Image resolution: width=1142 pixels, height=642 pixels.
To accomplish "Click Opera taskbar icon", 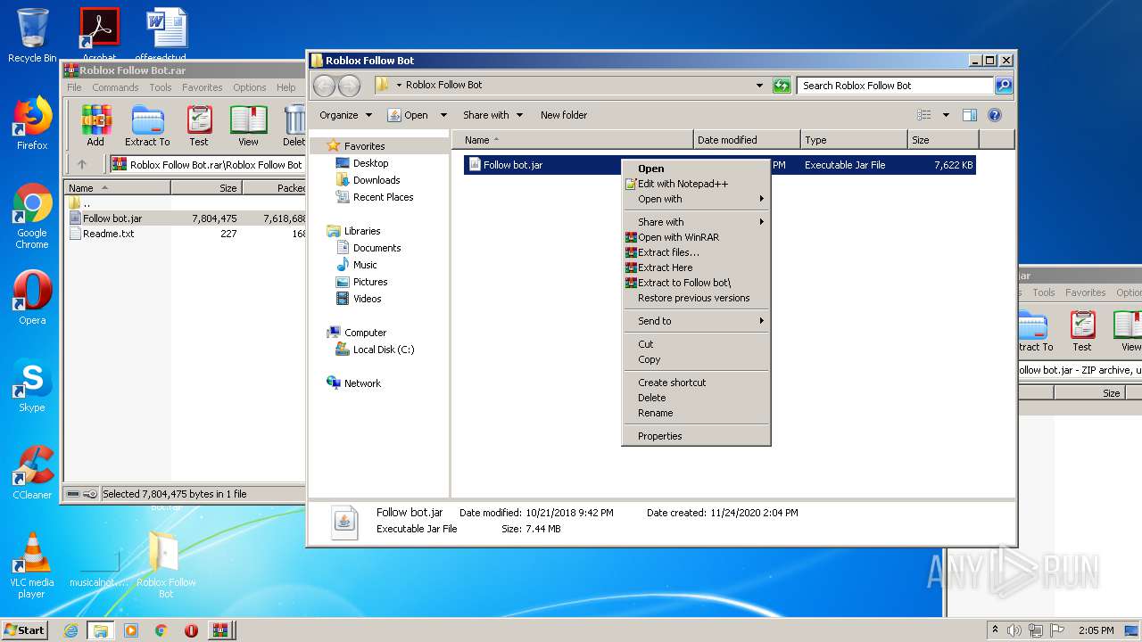I will (x=191, y=630).
